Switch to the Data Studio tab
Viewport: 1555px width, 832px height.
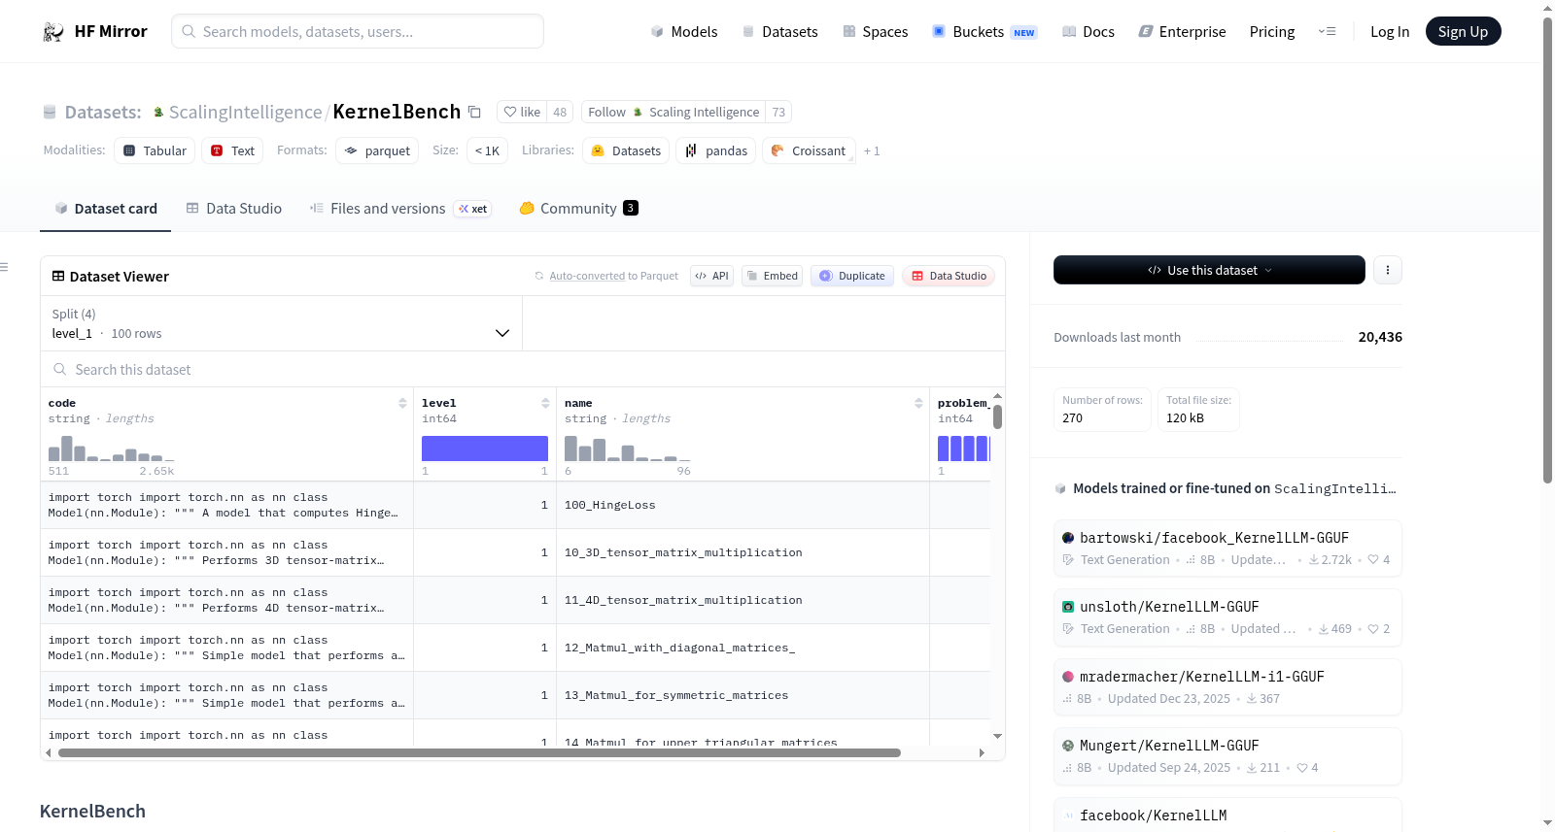[234, 208]
